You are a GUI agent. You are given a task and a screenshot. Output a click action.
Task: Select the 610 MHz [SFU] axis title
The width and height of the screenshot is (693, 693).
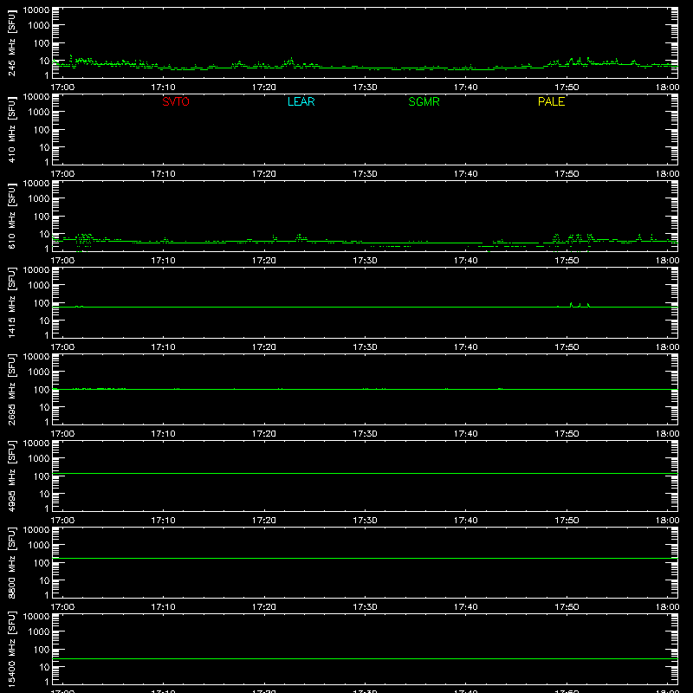pos(12,216)
